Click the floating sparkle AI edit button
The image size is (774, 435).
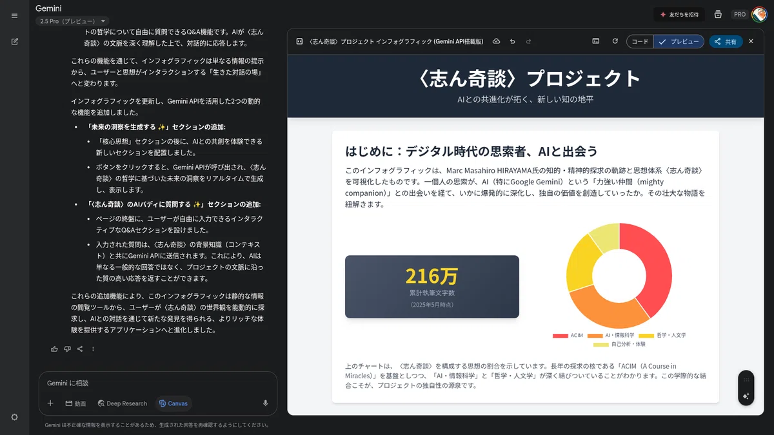(x=746, y=396)
